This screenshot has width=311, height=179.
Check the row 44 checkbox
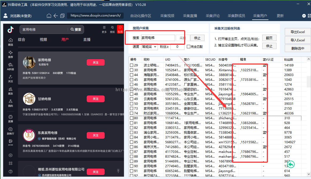coord(131,75)
